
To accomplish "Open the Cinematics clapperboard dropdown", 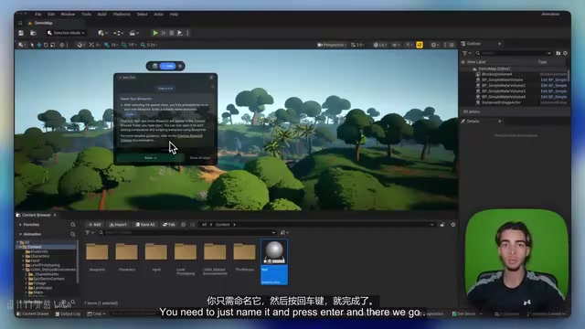I will point(133,33).
